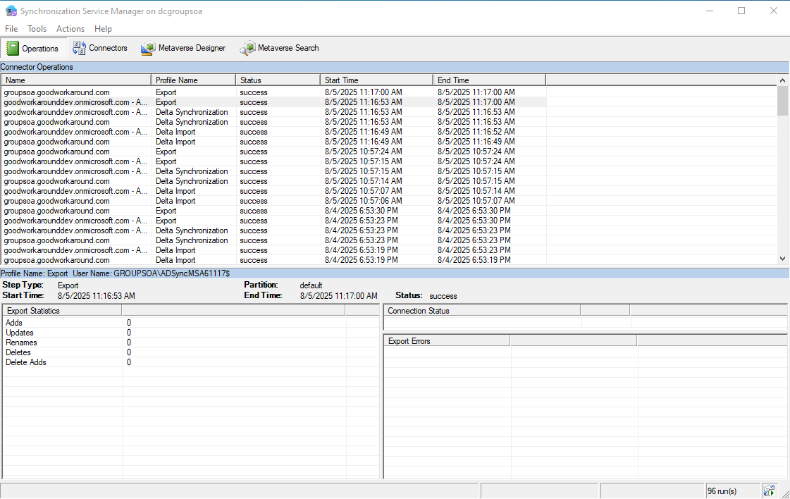
Task: Click the Export Errors column header
Action: point(446,341)
